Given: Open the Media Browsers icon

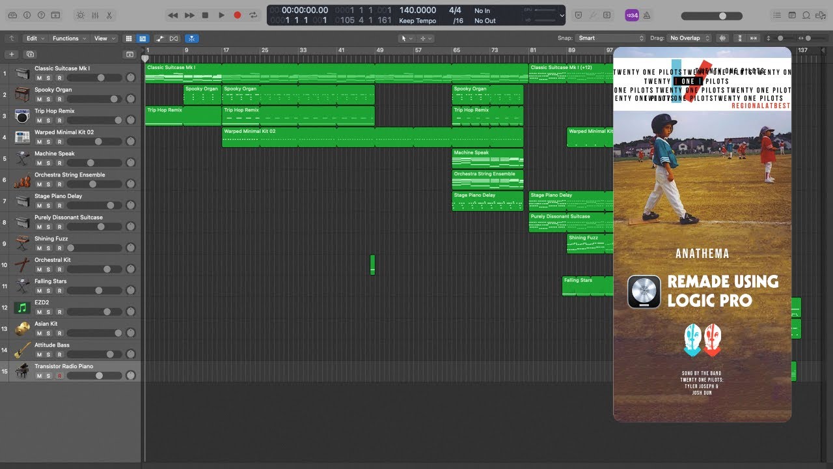Looking at the screenshot, I should coord(821,15).
